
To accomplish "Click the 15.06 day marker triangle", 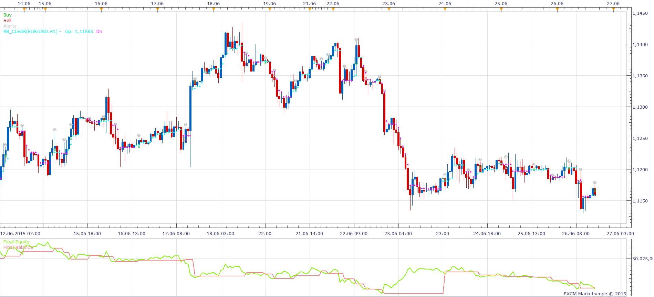I will click(45, 10).
